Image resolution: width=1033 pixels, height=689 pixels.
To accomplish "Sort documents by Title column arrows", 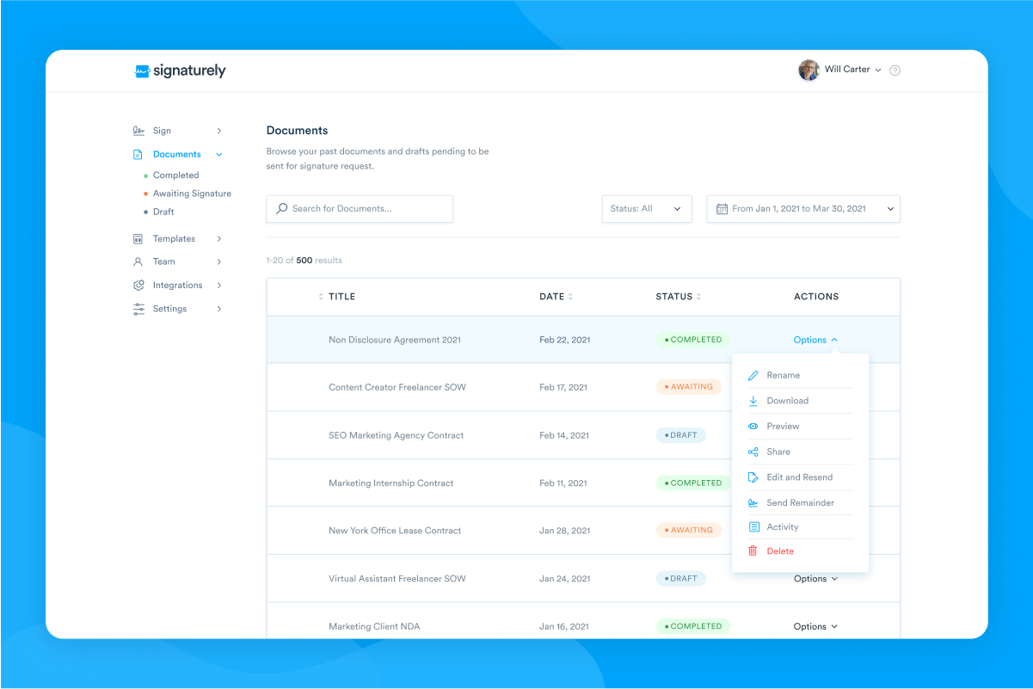I will coord(321,297).
